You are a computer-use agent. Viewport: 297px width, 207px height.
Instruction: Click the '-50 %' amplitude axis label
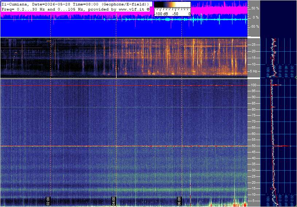tap(255, 27)
